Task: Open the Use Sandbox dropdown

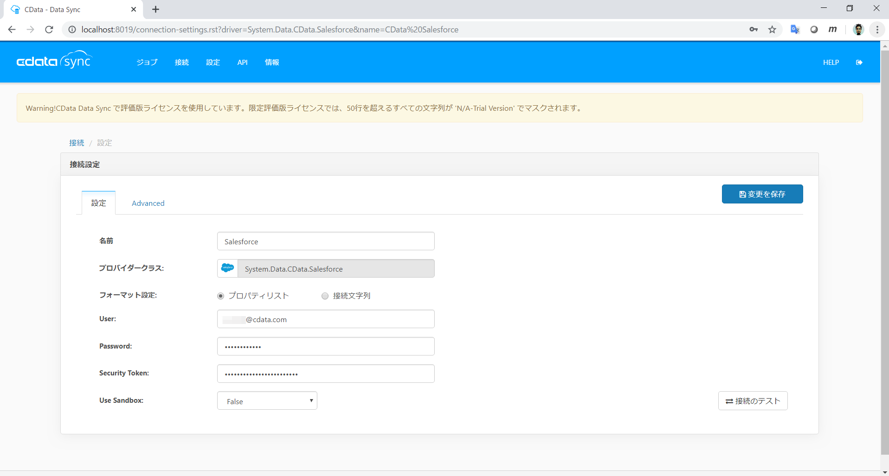Action: coord(267,400)
